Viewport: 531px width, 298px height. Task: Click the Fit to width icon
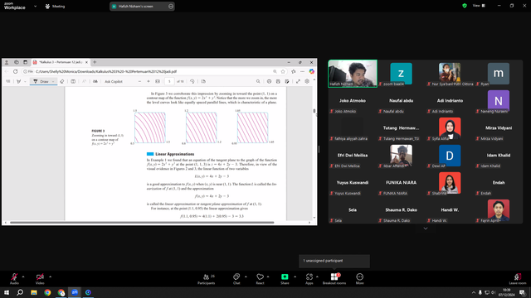pyautogui.click(x=158, y=81)
